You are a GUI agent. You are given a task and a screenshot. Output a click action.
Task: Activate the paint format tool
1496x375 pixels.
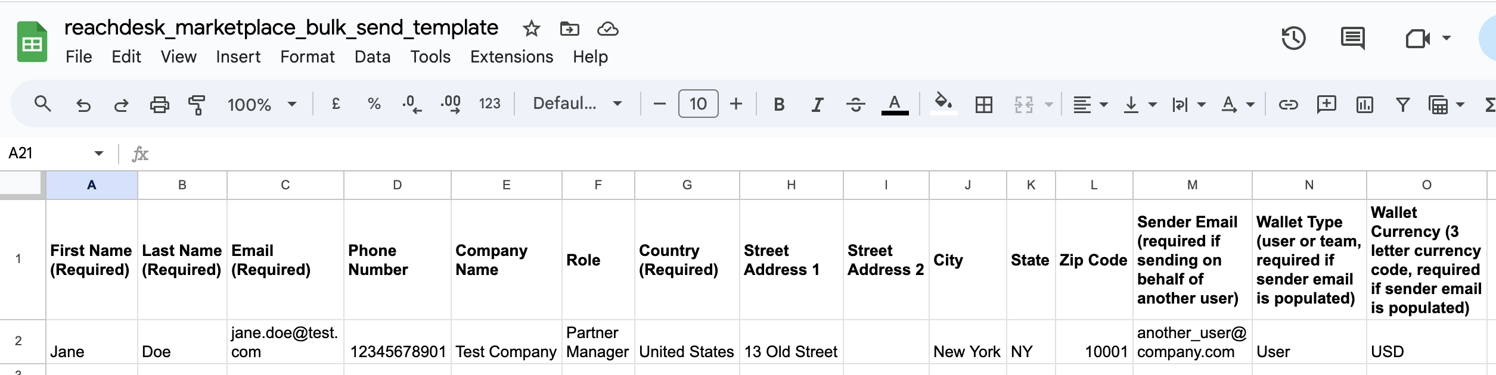click(196, 105)
